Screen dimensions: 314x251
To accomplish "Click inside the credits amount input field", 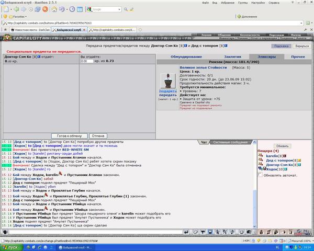I will (87, 61).
